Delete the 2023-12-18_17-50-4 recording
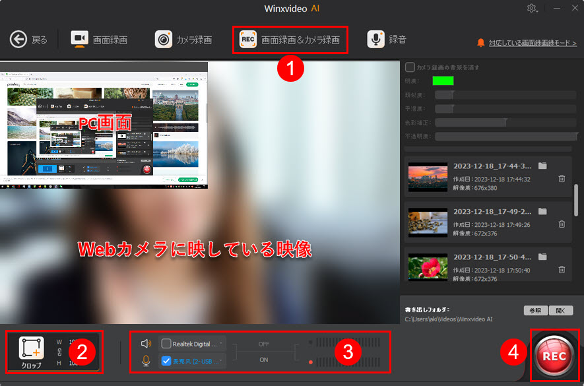The image size is (584, 386). click(x=562, y=269)
